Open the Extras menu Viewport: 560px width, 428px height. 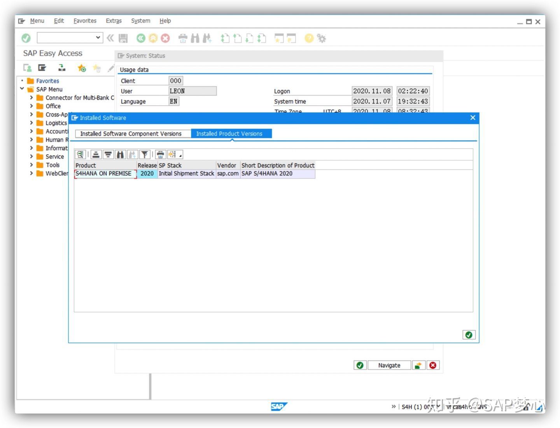(114, 21)
